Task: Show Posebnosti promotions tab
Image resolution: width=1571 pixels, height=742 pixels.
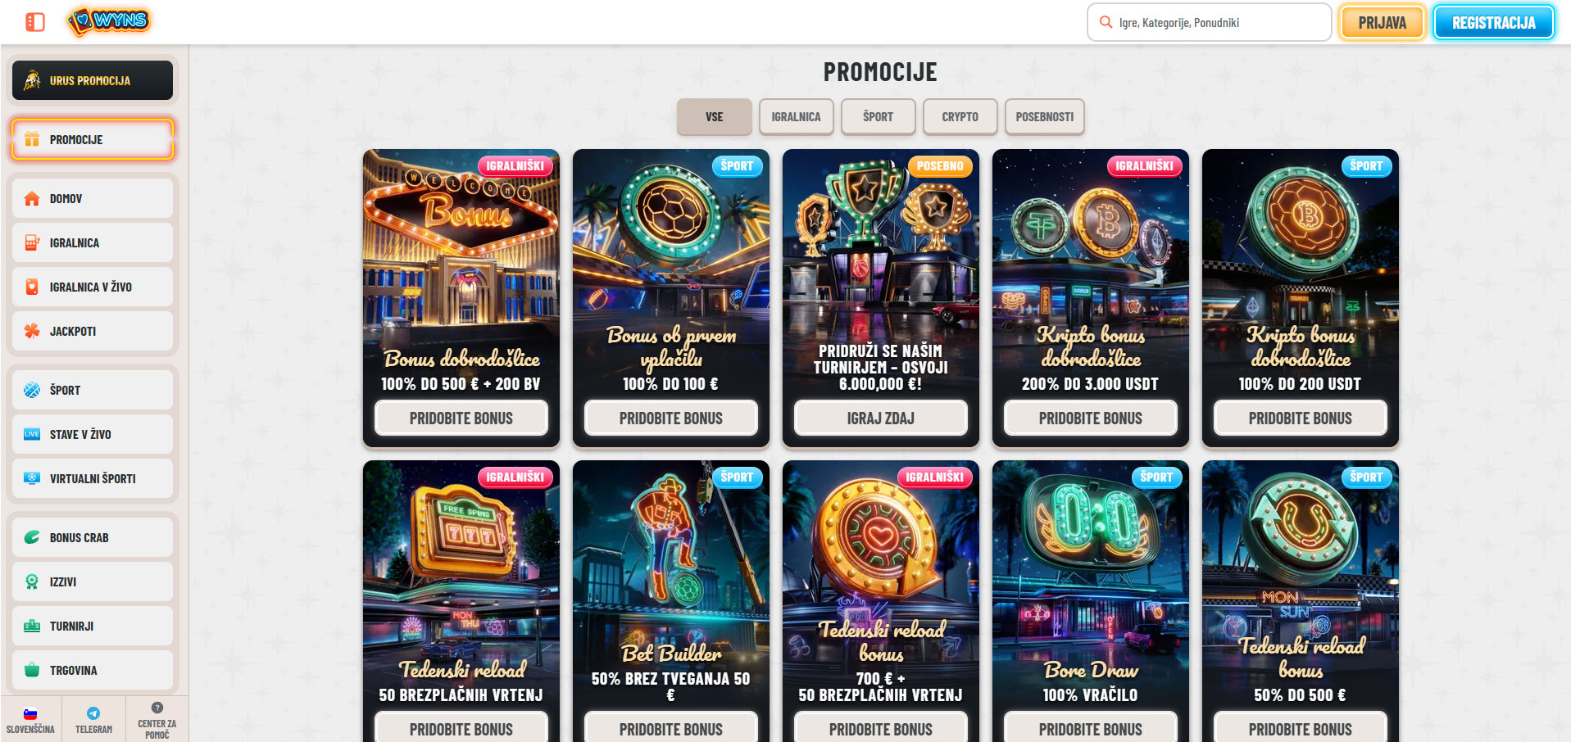Action: click(1044, 117)
